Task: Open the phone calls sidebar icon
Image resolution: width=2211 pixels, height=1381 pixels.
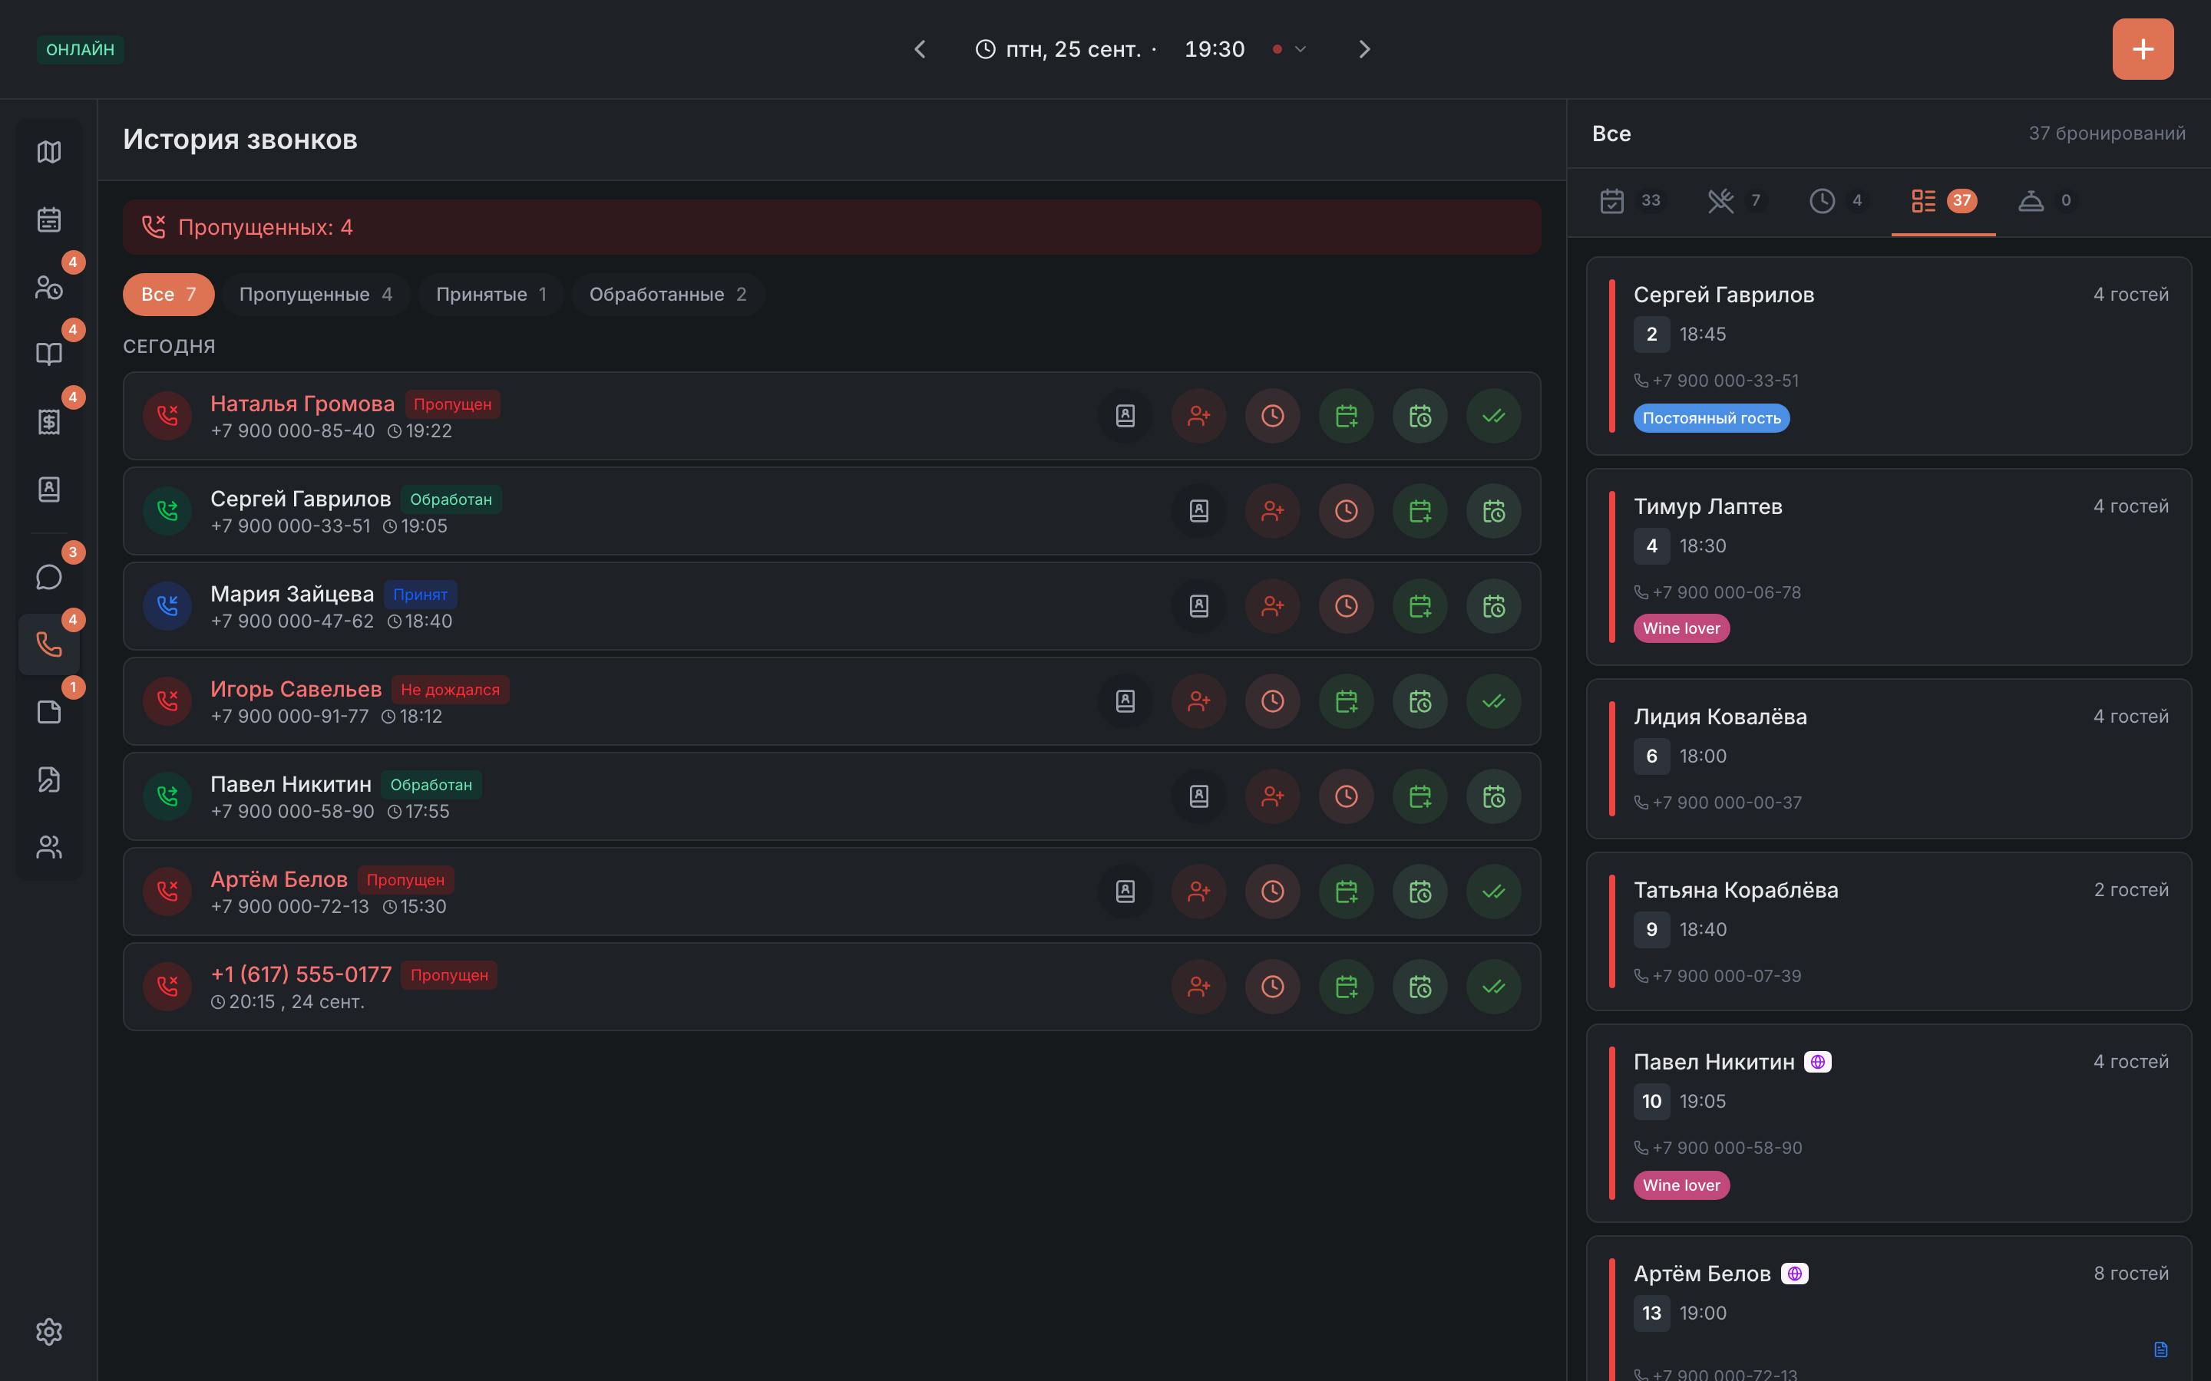Action: pos(49,644)
